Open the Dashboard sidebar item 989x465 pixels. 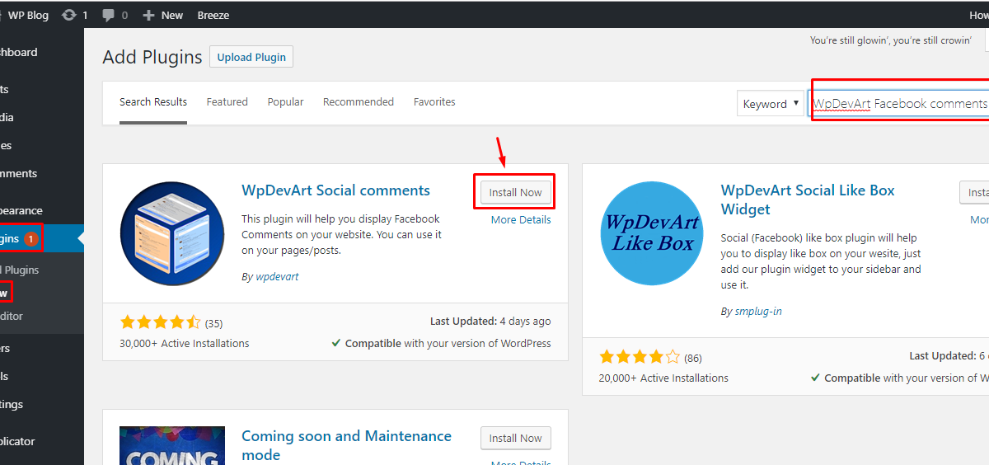coord(19,52)
